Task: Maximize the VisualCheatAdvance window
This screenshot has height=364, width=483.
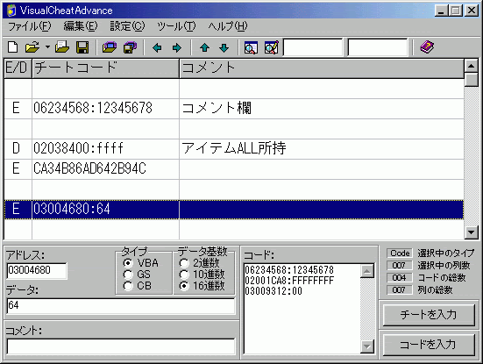Action: [455, 11]
